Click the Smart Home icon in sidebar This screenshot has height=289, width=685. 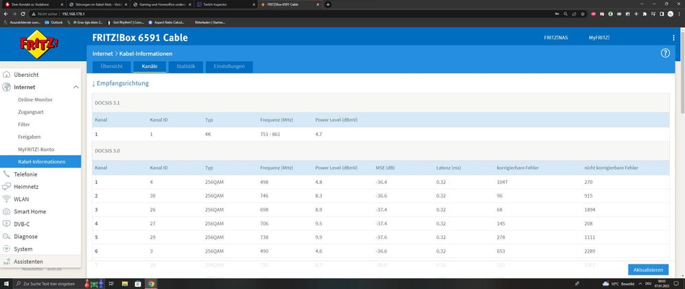[x=6, y=211]
